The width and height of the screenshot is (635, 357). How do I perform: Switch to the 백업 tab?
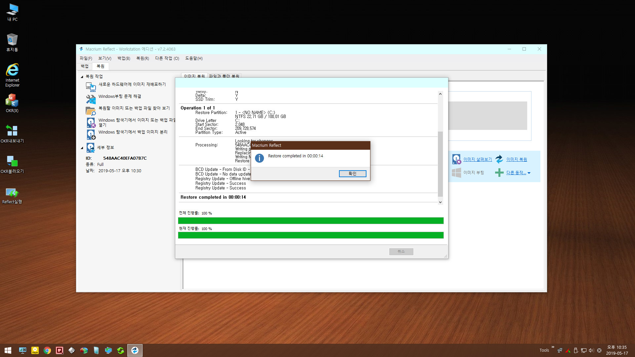[x=85, y=66]
